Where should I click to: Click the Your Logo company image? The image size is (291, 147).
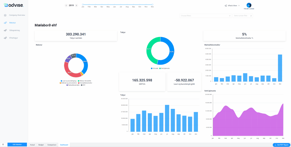249,6
